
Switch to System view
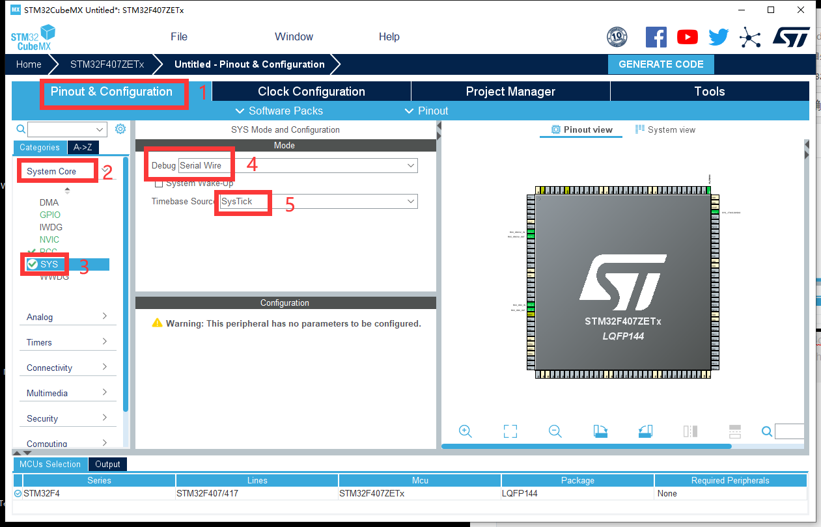pyautogui.click(x=665, y=129)
